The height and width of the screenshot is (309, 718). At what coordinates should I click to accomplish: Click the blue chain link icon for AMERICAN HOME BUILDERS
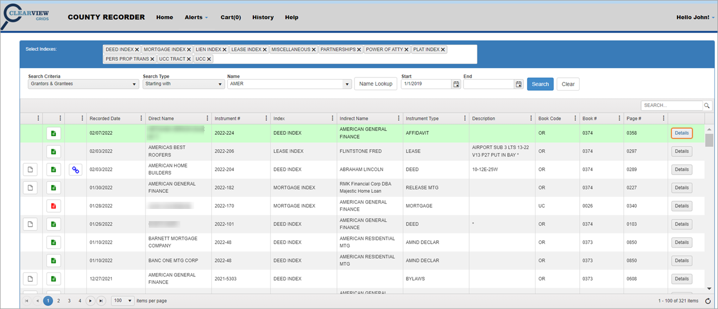(76, 170)
